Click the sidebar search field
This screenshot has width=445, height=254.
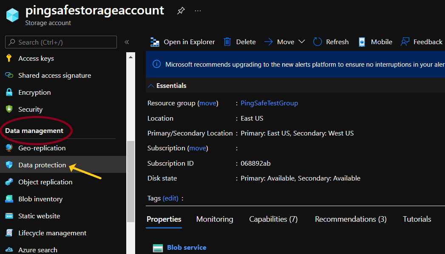[61, 42]
